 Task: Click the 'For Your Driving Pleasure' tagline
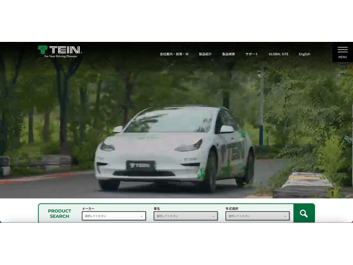point(61,56)
